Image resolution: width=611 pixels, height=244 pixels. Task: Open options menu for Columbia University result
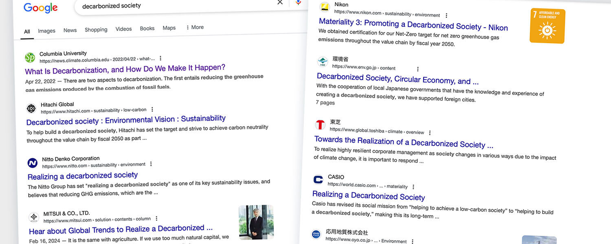click(x=160, y=58)
